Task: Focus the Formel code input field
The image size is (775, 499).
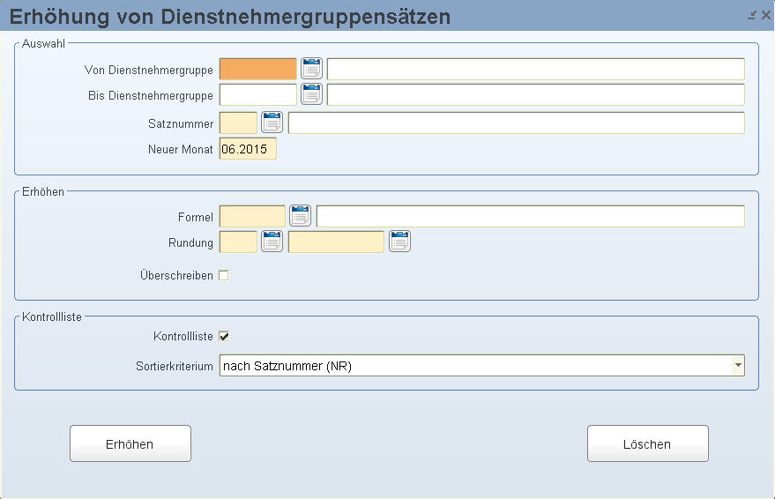Action: pyautogui.click(x=252, y=216)
